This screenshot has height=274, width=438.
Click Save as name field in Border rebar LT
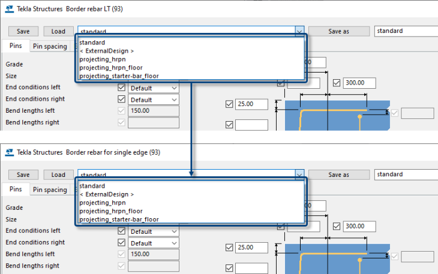point(406,31)
